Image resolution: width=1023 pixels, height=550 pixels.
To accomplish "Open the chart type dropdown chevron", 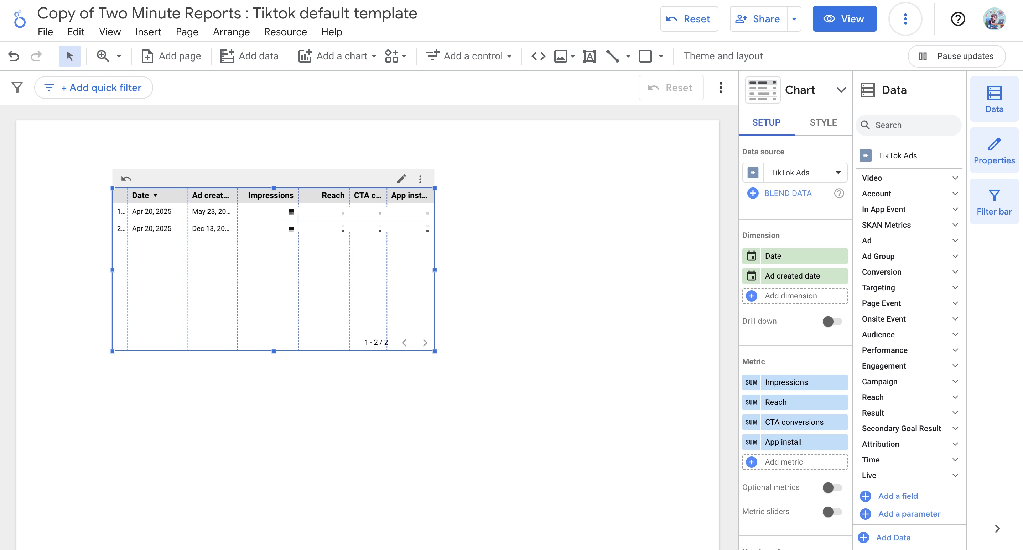I will [x=841, y=90].
